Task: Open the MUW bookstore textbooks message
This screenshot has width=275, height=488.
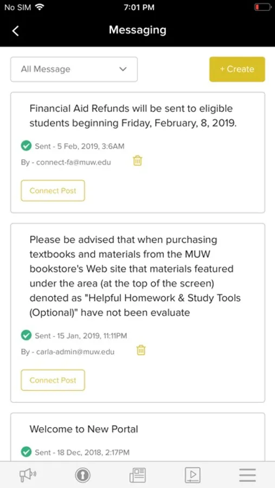Action: pyautogui.click(x=135, y=276)
